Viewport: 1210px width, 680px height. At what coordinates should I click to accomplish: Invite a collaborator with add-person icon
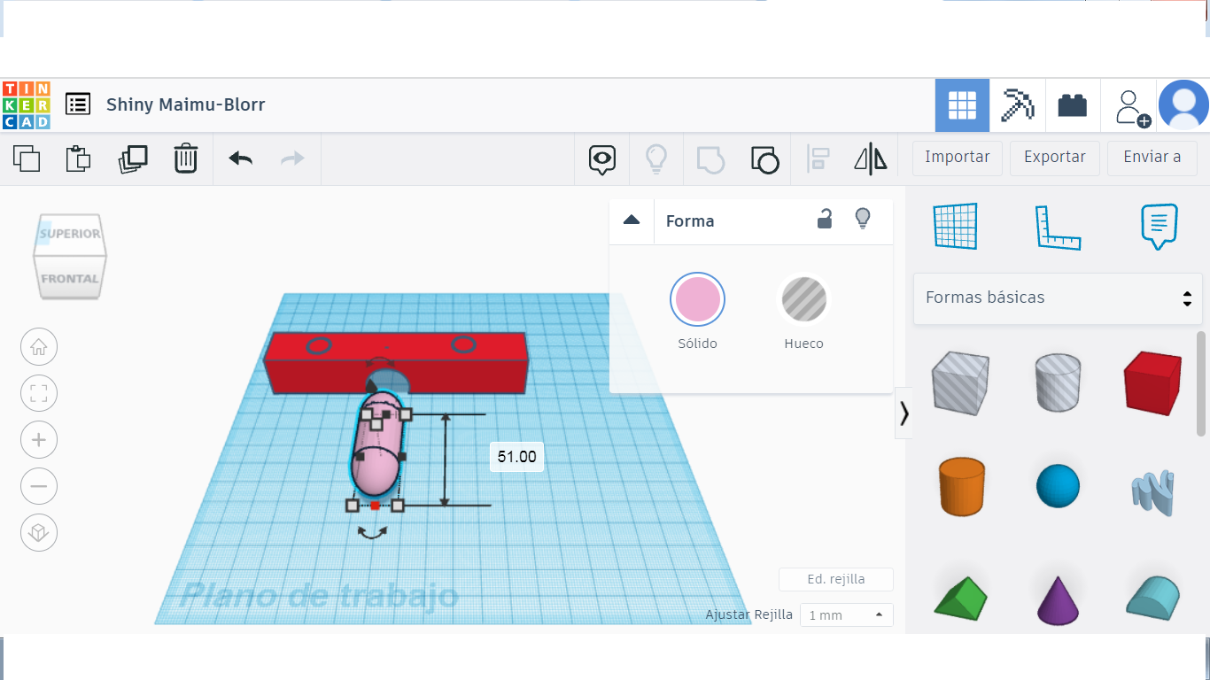1131,107
